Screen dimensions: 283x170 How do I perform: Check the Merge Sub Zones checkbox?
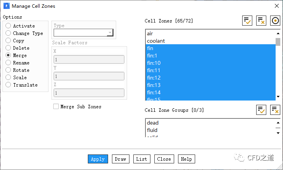[56, 106]
